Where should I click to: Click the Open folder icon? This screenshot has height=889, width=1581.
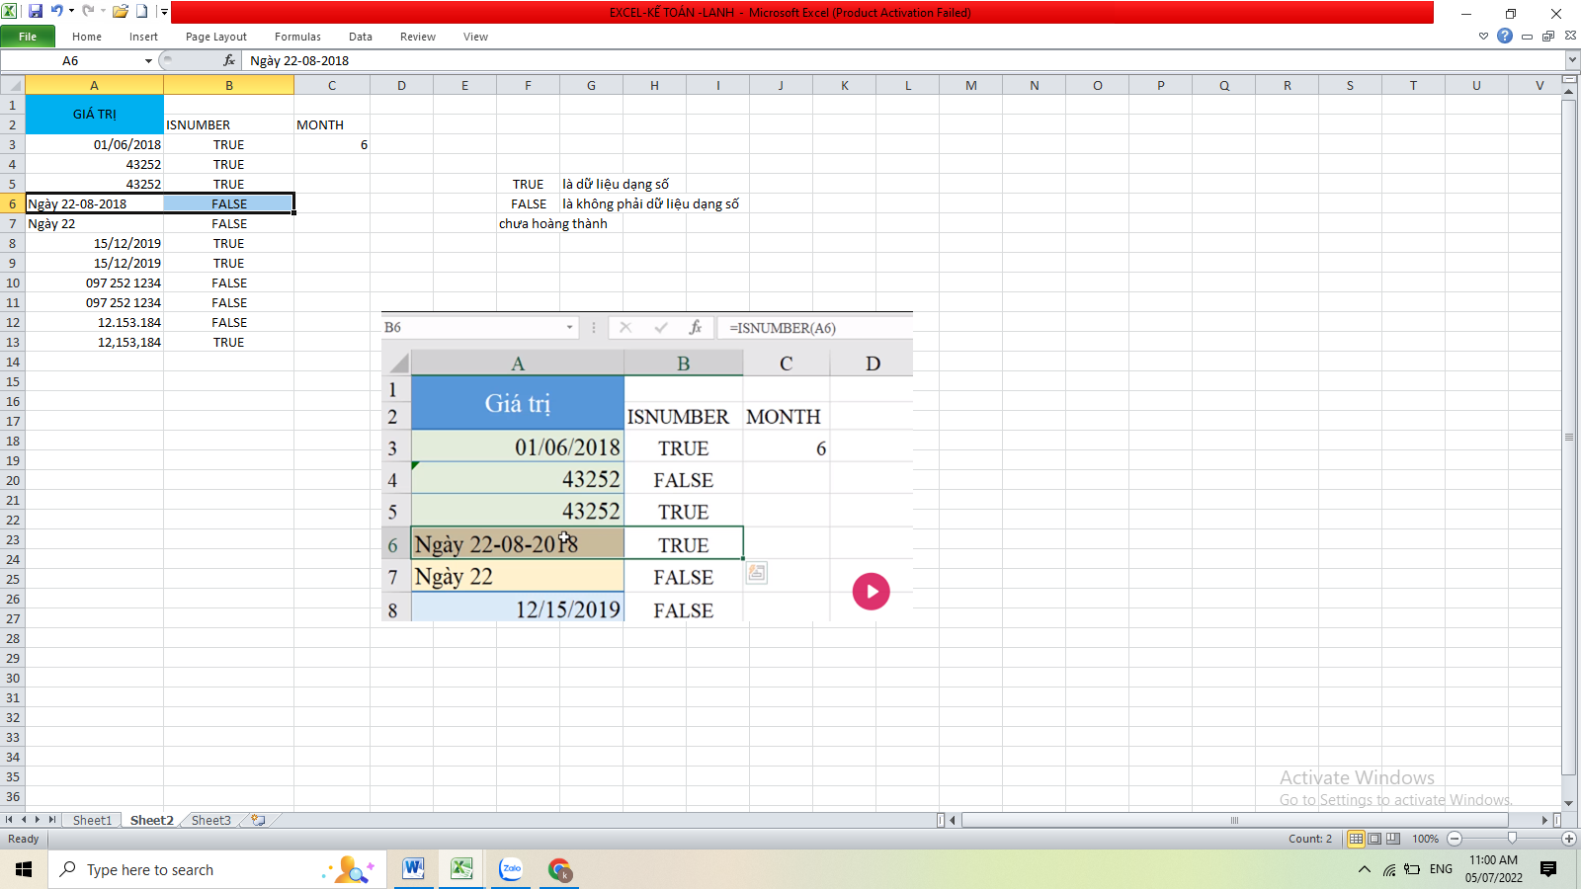[121, 12]
